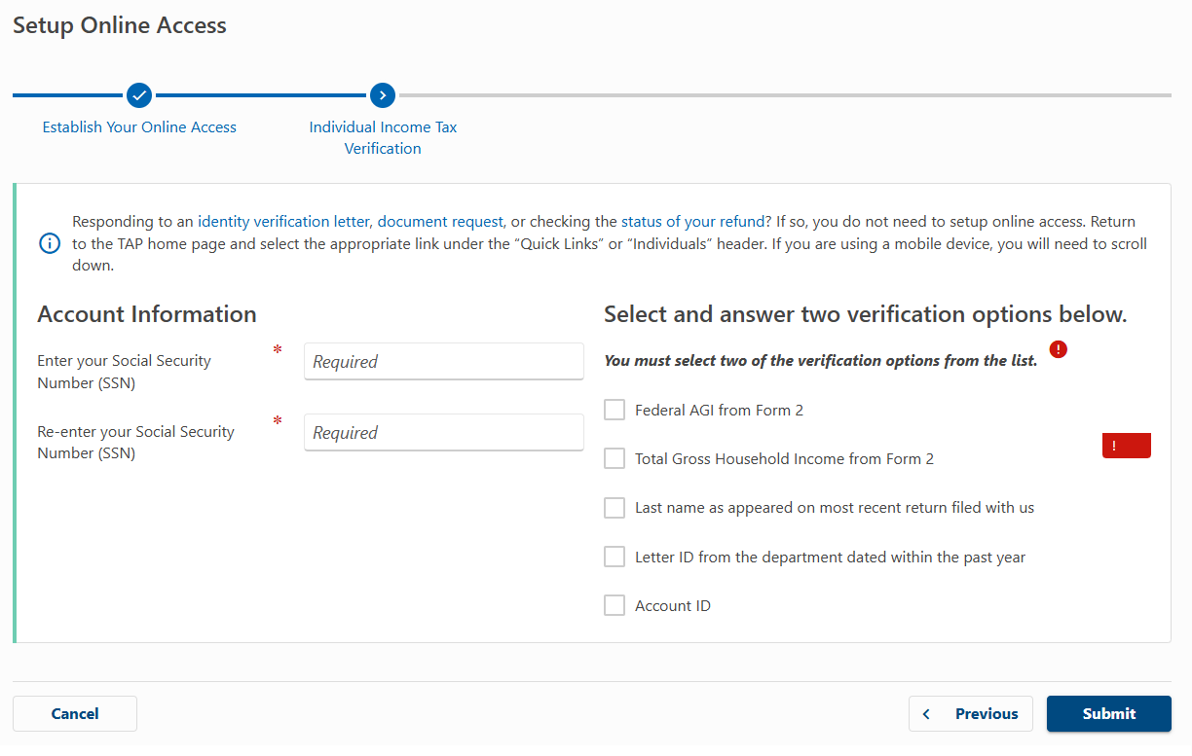
Task: Click the Enter your SSN input field
Action: point(443,361)
